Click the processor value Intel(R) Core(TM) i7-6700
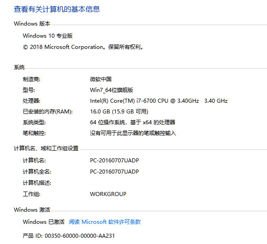The image size is (267, 244). point(159,101)
